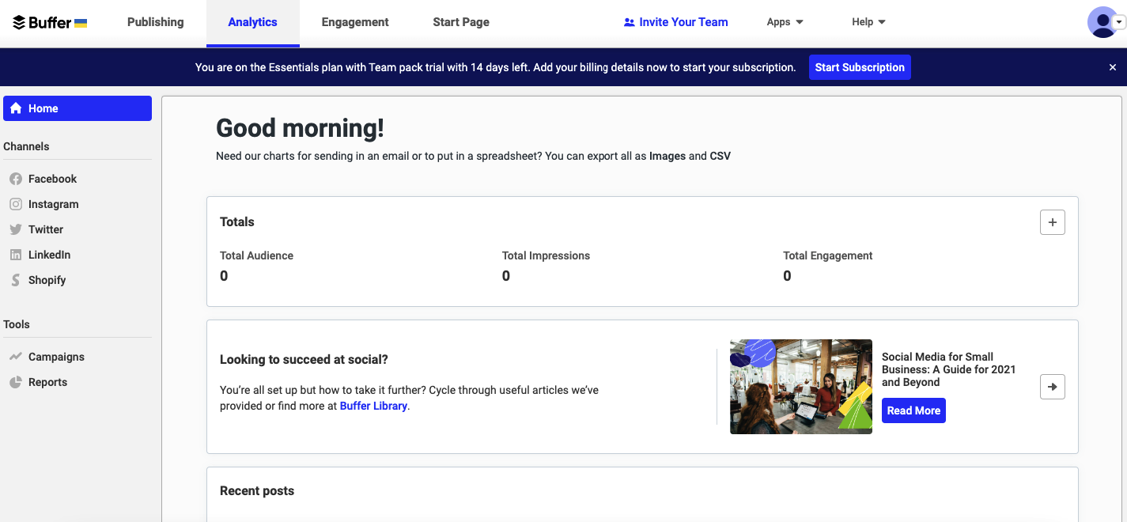The width and height of the screenshot is (1127, 522).
Task: Open the LinkedIn channel
Action: (78, 255)
